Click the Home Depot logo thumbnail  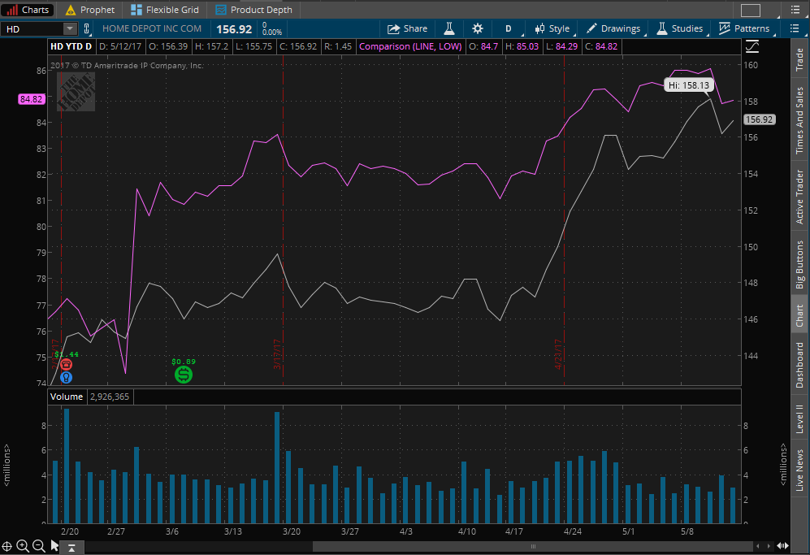[x=76, y=92]
